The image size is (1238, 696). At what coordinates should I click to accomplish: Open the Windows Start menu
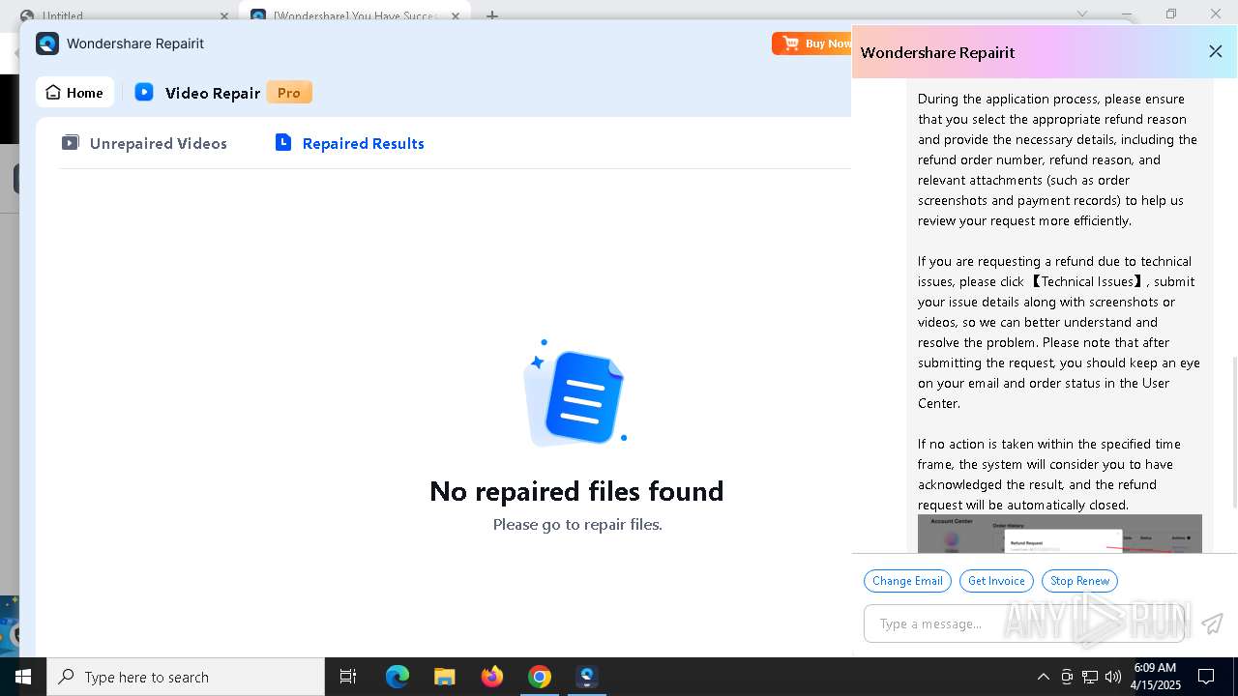(x=23, y=677)
